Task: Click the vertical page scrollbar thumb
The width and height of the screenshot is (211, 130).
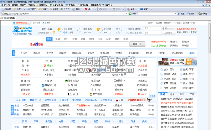Action: click(209, 38)
